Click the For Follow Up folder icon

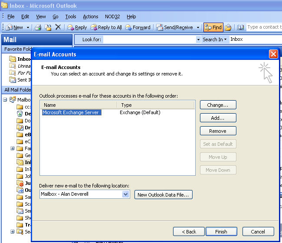(x=13, y=73)
